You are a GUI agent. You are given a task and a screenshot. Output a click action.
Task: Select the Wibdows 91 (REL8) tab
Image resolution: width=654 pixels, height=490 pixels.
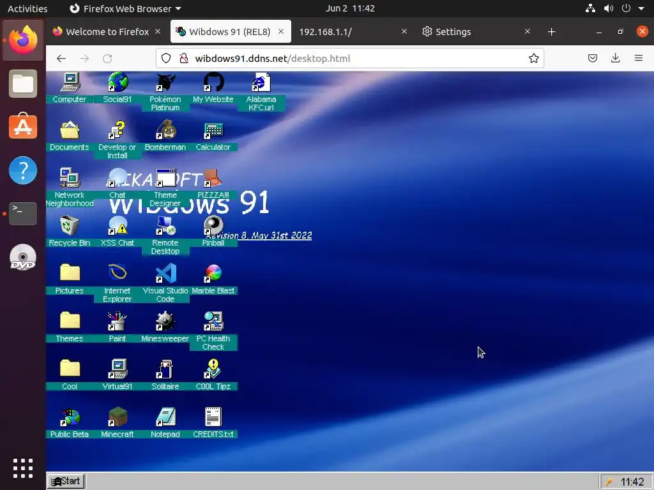tap(231, 32)
